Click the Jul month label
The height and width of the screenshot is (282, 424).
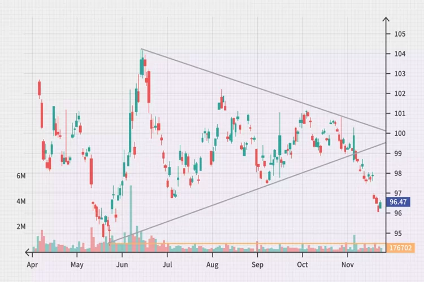pyautogui.click(x=167, y=265)
